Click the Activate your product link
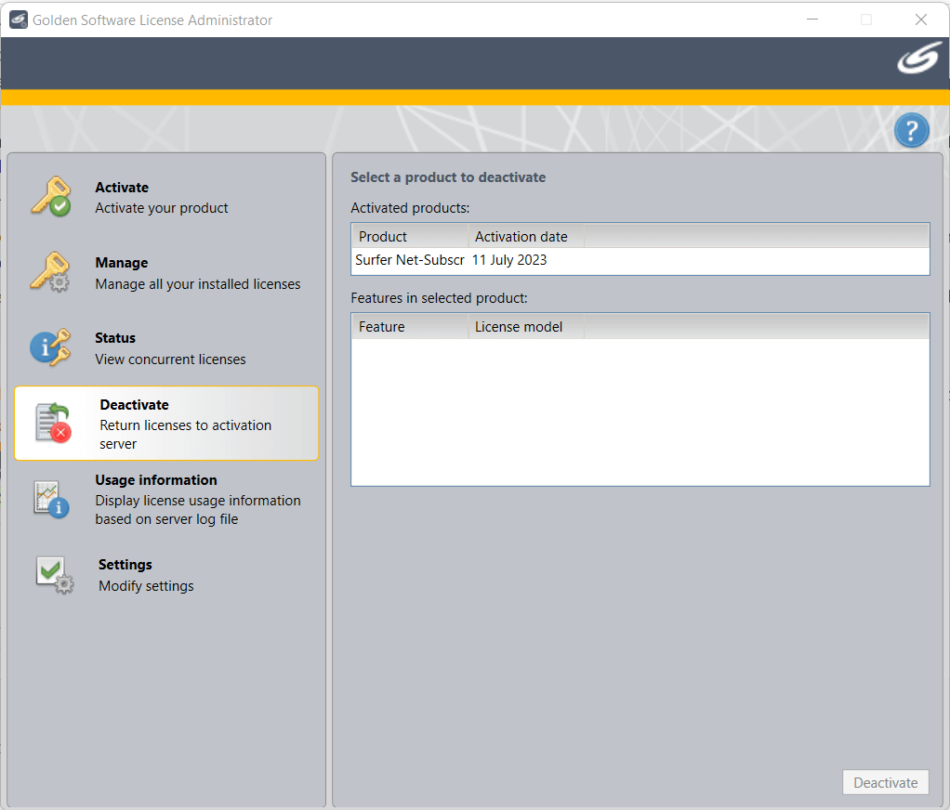Viewport: 950px width, 810px height. click(161, 208)
